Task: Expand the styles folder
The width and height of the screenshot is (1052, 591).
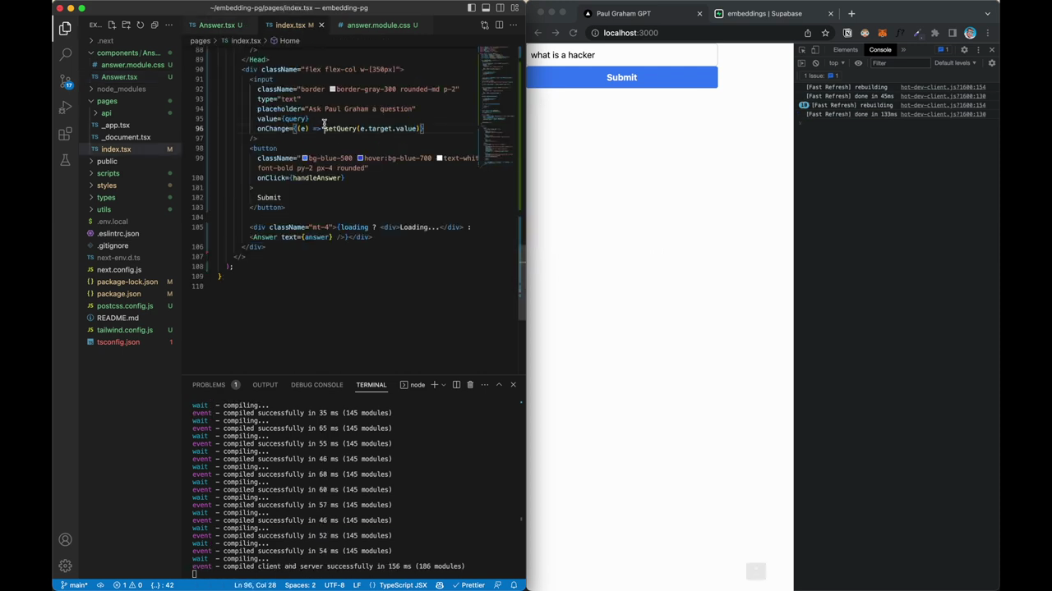Action: pos(131,186)
